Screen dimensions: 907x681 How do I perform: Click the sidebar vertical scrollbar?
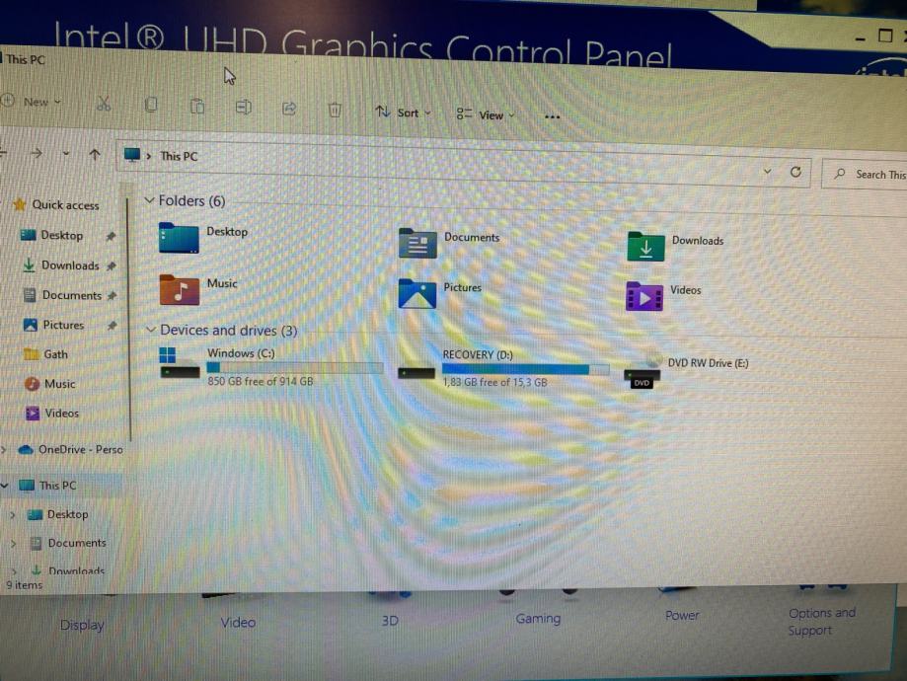129,318
